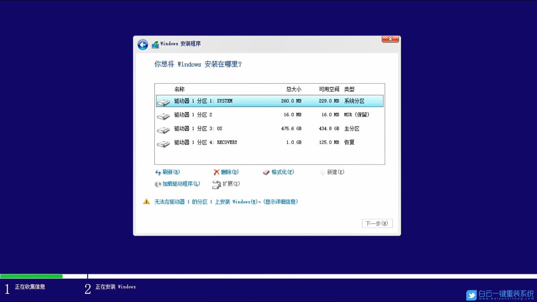Click type cell 恢复
The width and height of the screenshot is (537, 302).
(349, 142)
